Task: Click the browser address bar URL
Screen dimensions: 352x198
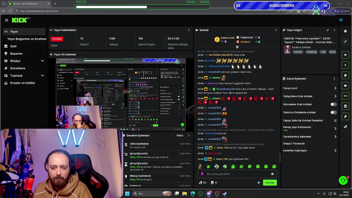Action: [39, 11]
